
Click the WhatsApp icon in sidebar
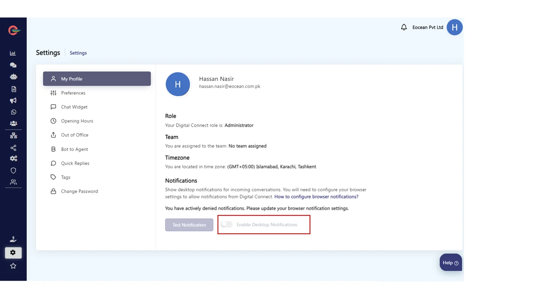click(x=13, y=112)
